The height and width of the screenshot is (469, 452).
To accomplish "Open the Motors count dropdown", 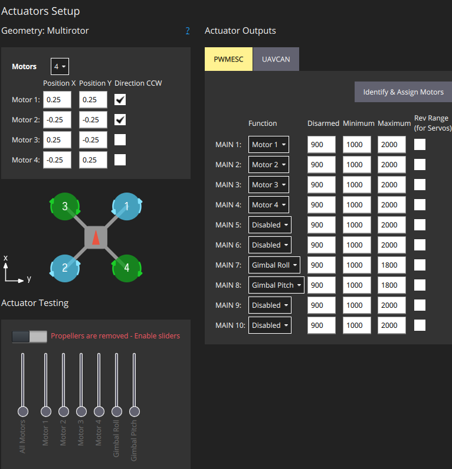I will coord(60,66).
